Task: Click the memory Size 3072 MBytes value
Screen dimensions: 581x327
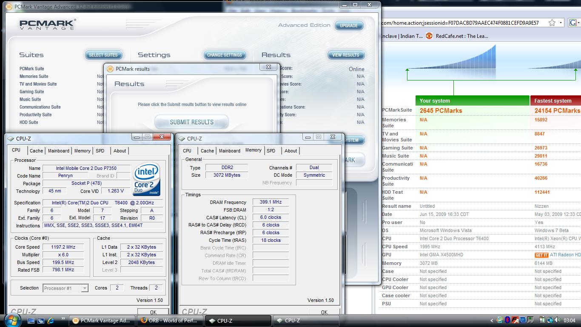Action: click(x=227, y=175)
